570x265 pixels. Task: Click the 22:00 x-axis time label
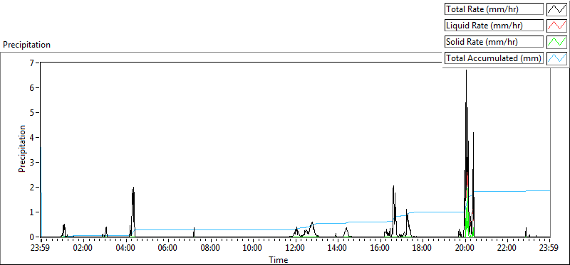[507, 249]
